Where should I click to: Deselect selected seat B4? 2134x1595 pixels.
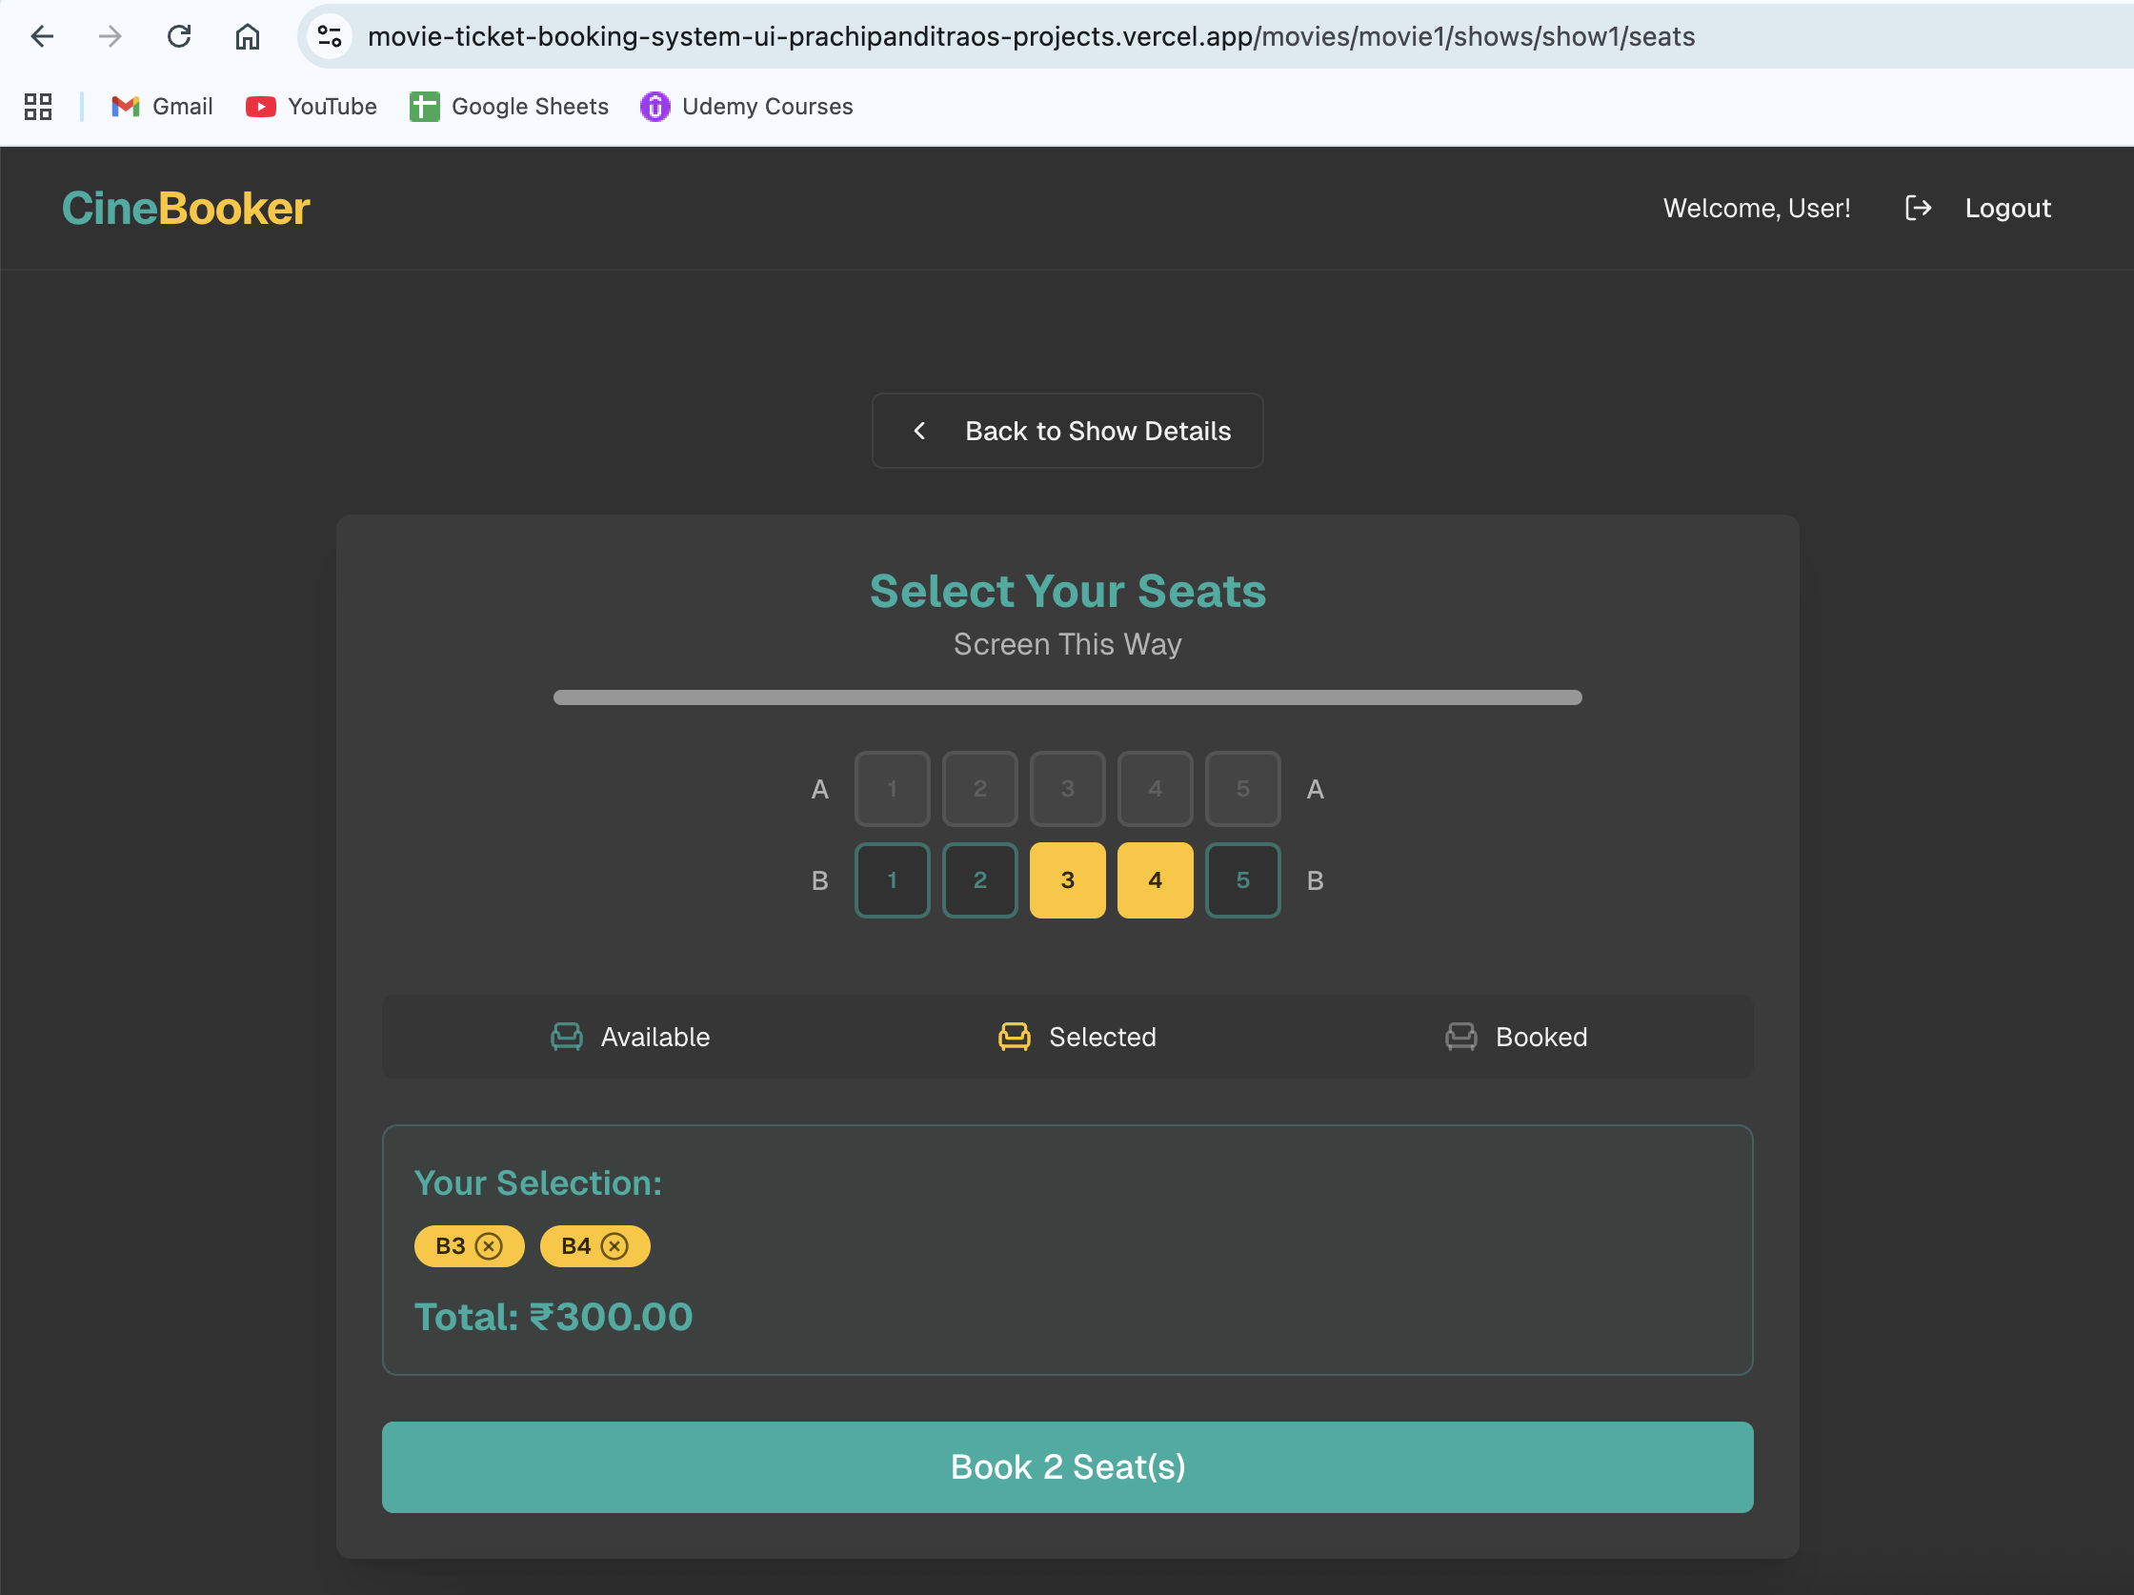point(1156,880)
